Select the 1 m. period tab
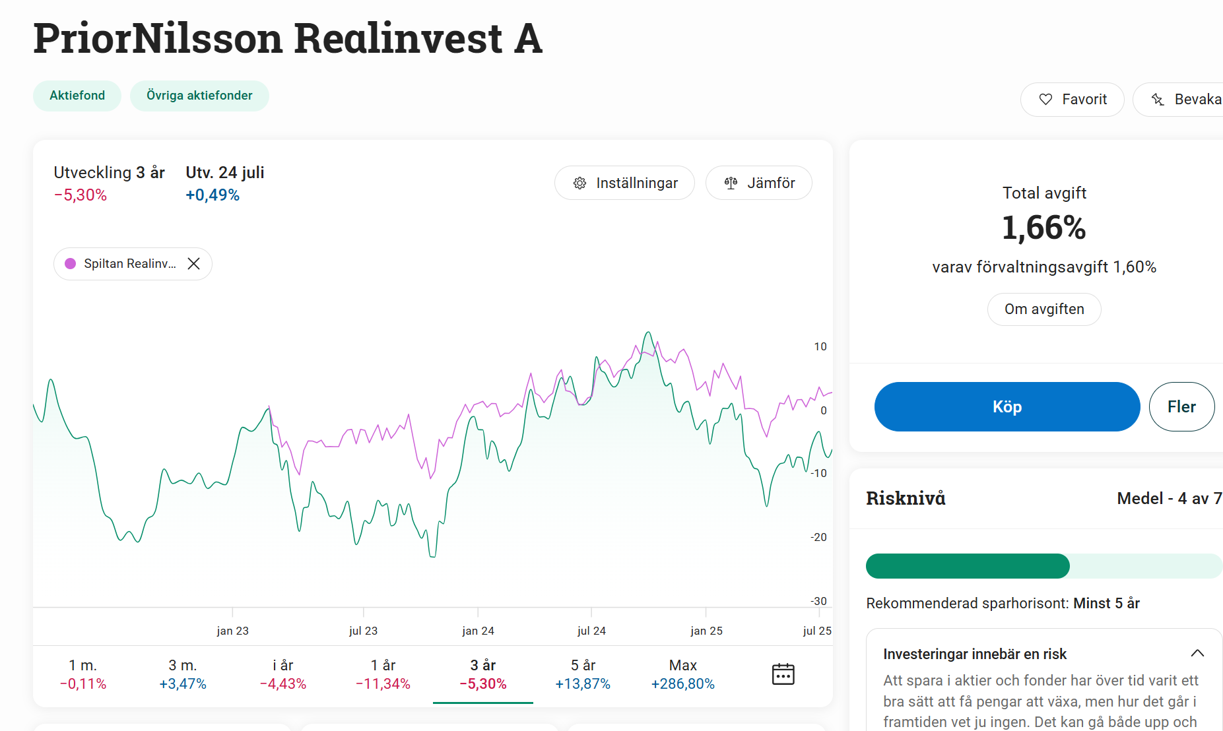Image resolution: width=1223 pixels, height=731 pixels. (x=83, y=674)
